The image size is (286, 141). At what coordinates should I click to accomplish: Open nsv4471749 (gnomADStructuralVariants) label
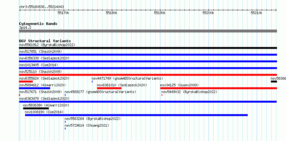[x=127, y=78]
